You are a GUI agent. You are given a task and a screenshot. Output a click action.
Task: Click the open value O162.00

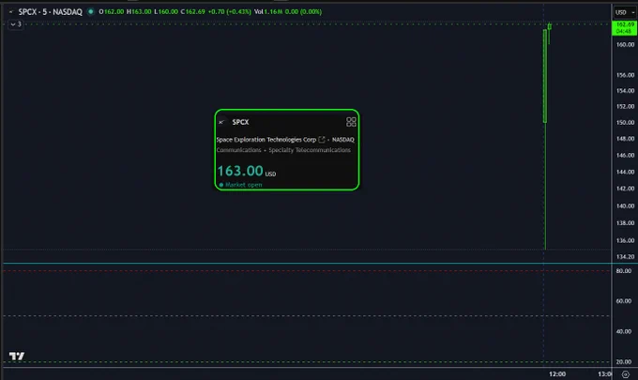coord(111,12)
